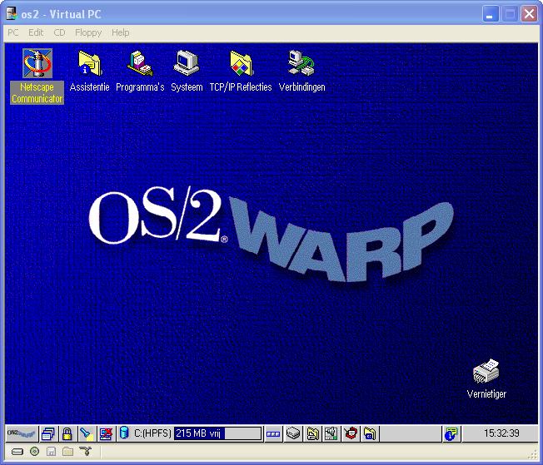Viewport: 543px width, 465px height.
Task: Minimize the Virtual PC window
Action: pos(491,14)
